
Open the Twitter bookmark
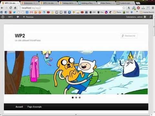tap(14, 12)
